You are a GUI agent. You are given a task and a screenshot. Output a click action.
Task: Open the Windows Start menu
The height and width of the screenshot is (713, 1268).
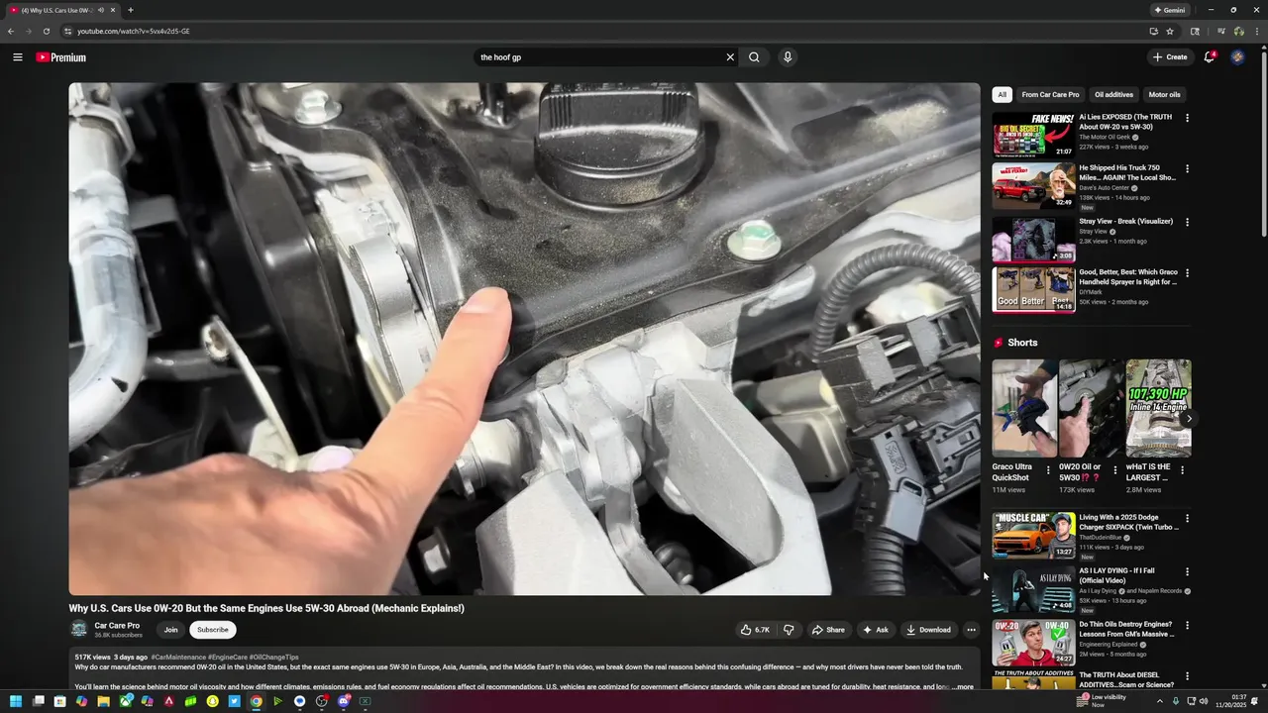(x=16, y=701)
